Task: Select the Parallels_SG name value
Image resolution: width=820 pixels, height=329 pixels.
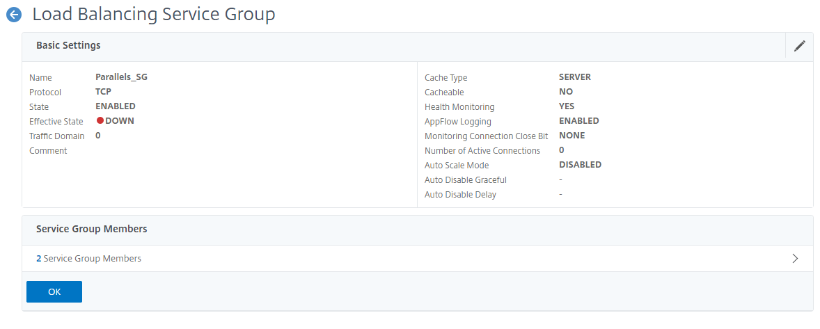Action: (x=121, y=77)
